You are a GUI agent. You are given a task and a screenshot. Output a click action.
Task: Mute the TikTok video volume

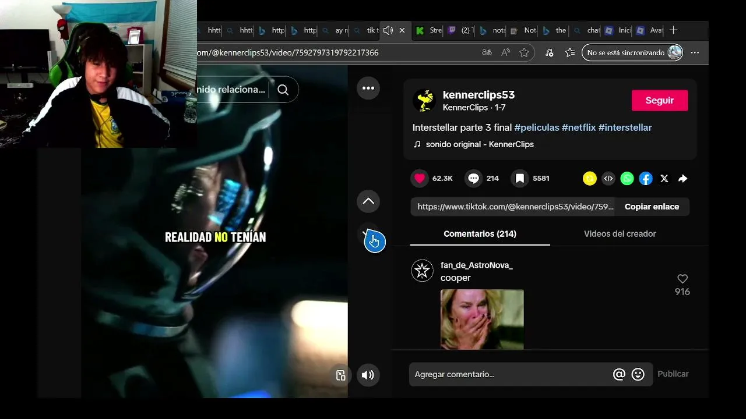tap(368, 375)
